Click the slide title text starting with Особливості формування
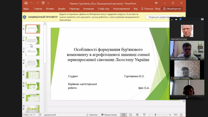The width and height of the screenshot is (208, 117). coord(108,55)
